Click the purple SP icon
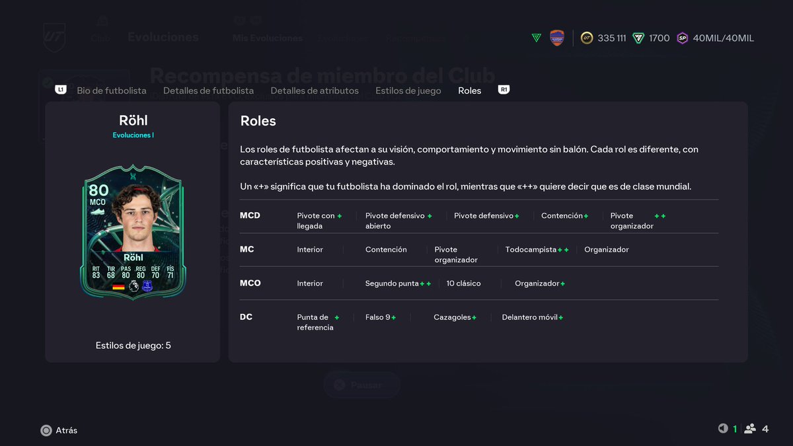 pos(683,38)
